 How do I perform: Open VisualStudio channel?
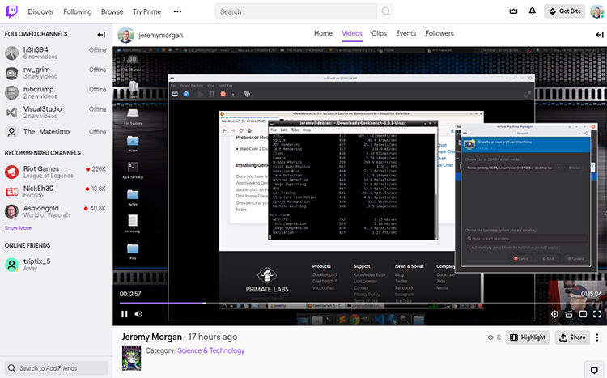(x=56, y=112)
